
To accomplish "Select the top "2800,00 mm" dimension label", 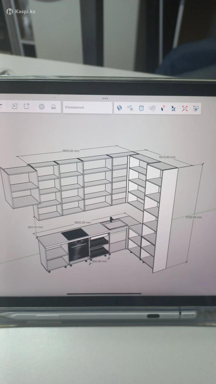I will (71, 151).
